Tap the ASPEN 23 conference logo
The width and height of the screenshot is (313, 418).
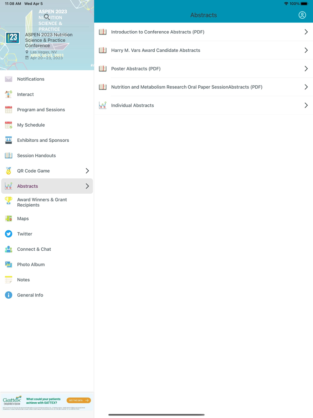[x=13, y=38]
